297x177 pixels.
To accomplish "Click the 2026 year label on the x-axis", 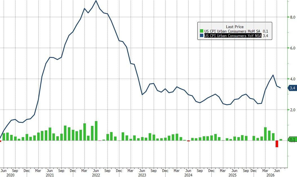I will 271,175.
